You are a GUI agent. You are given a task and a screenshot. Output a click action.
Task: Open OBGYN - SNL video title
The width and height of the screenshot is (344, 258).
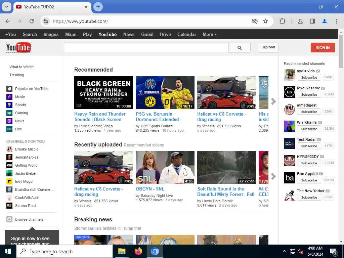pos(150,189)
